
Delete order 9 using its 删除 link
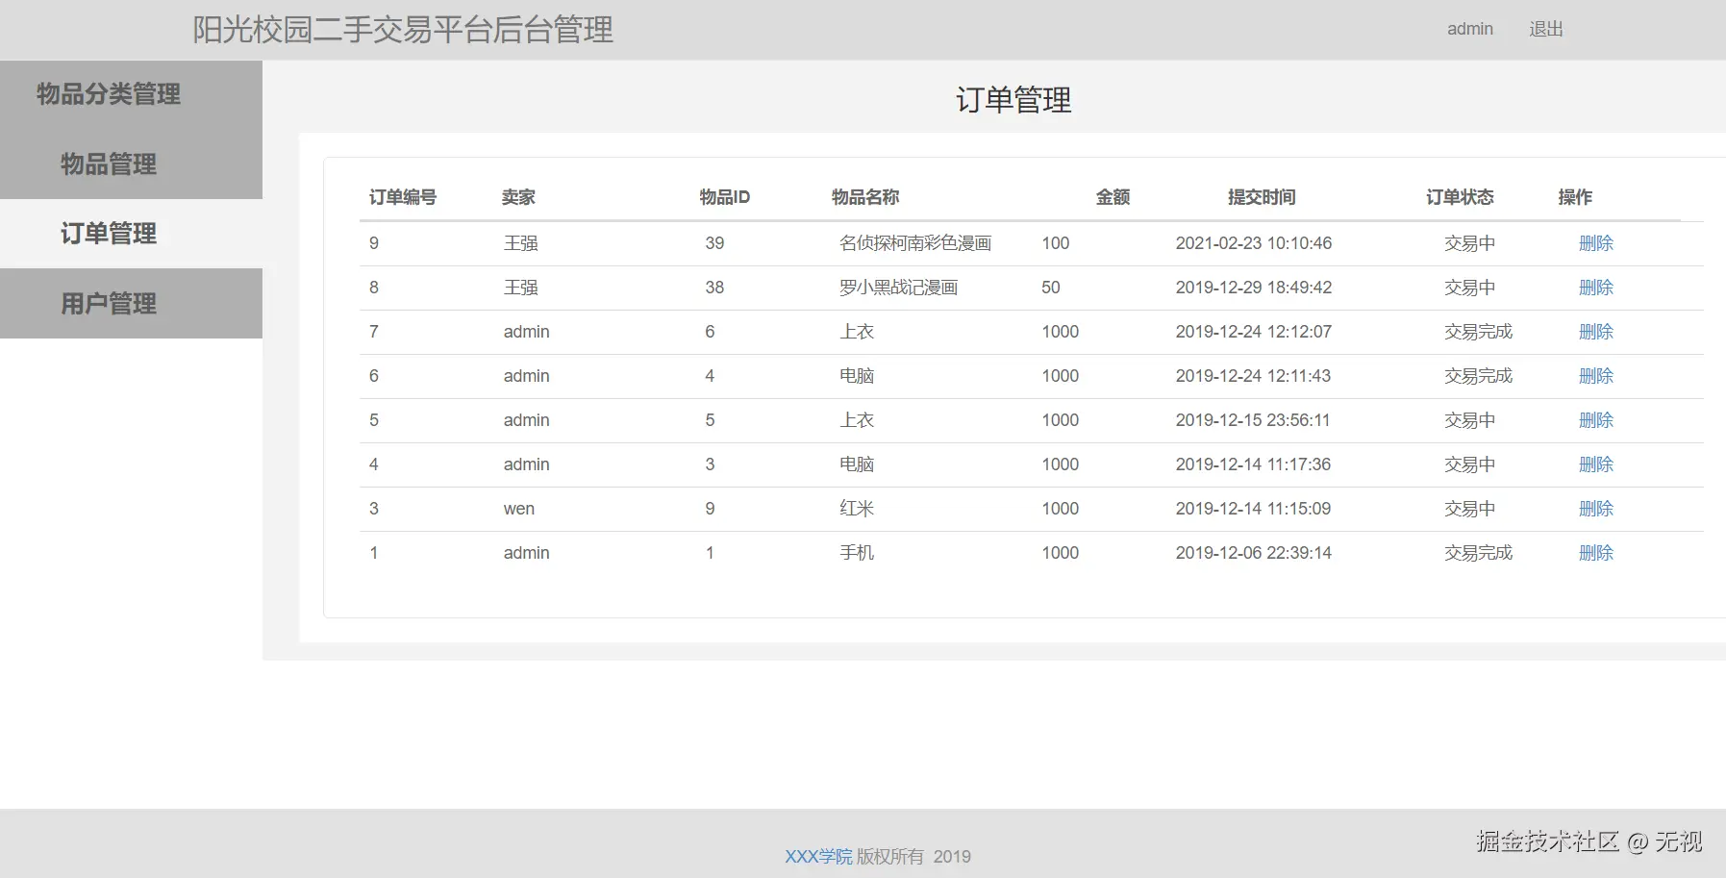pos(1596,243)
